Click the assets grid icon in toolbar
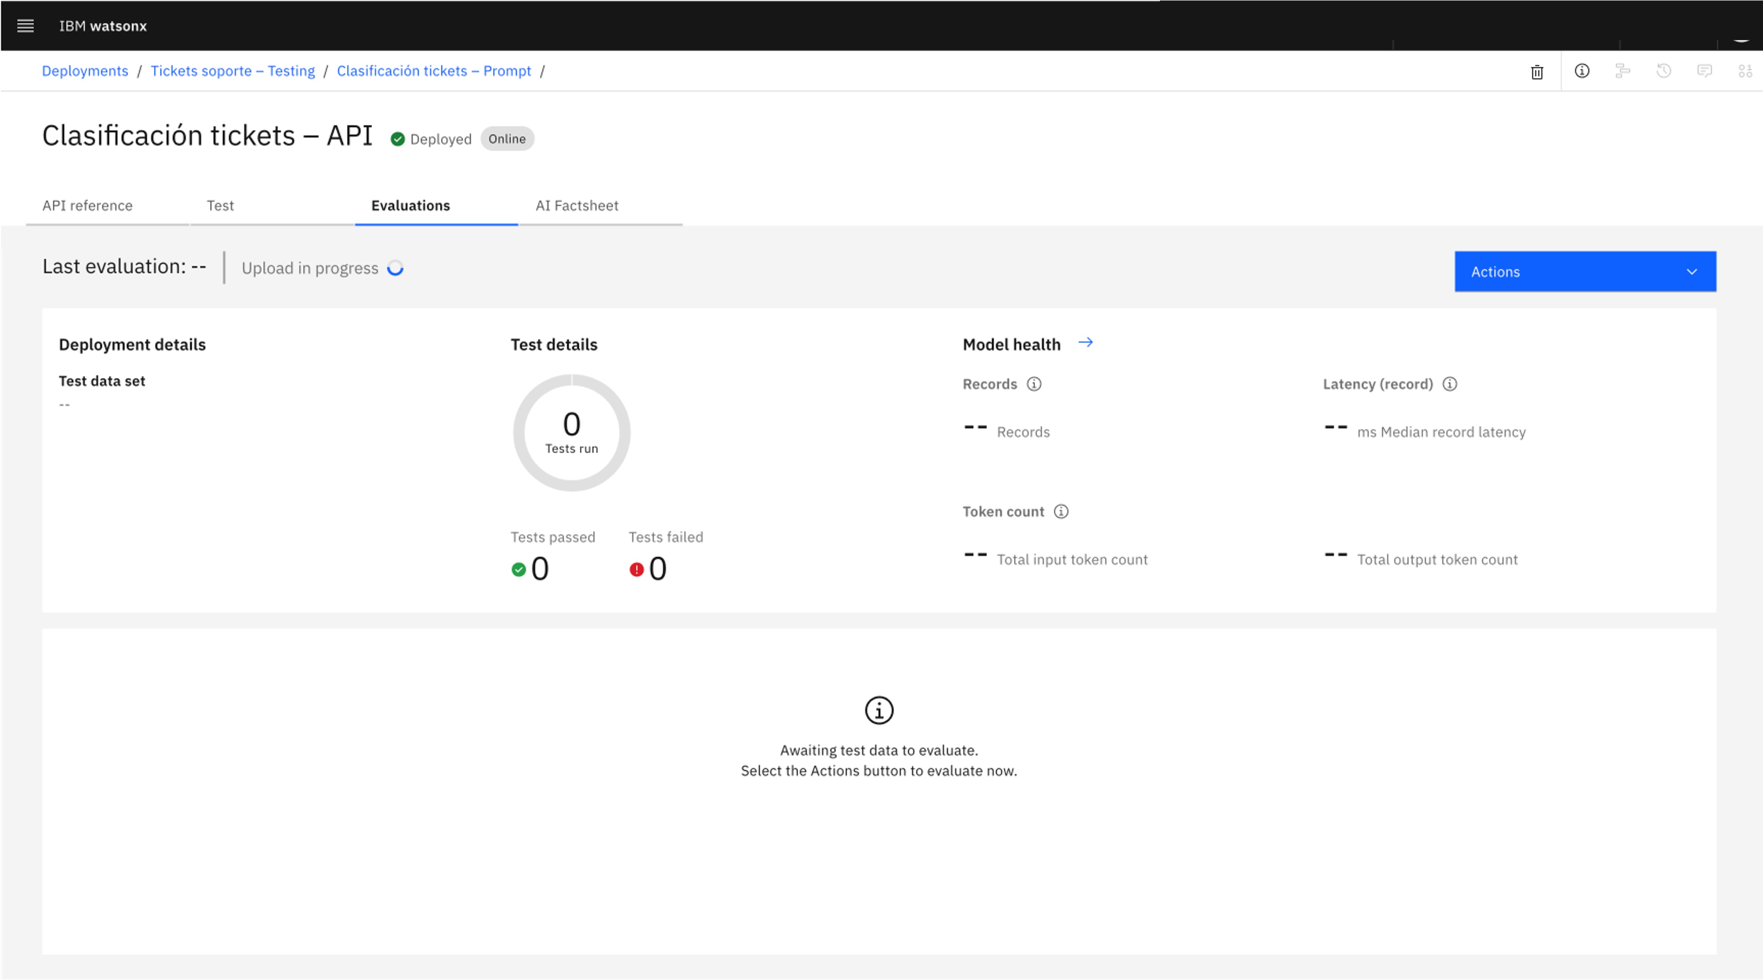 (x=1745, y=71)
